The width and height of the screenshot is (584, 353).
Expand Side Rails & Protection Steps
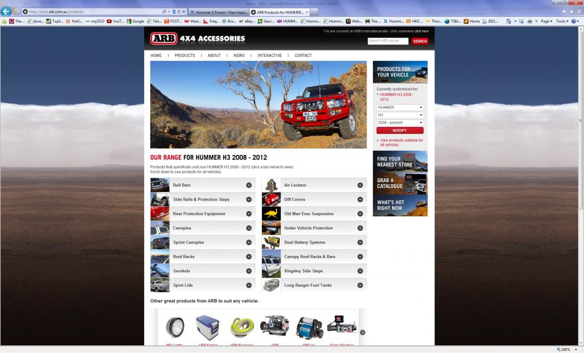(x=249, y=200)
